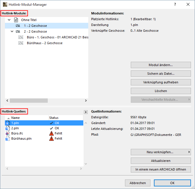
Task: Click the 1.pln file icon
Action: (x=8, y=123)
